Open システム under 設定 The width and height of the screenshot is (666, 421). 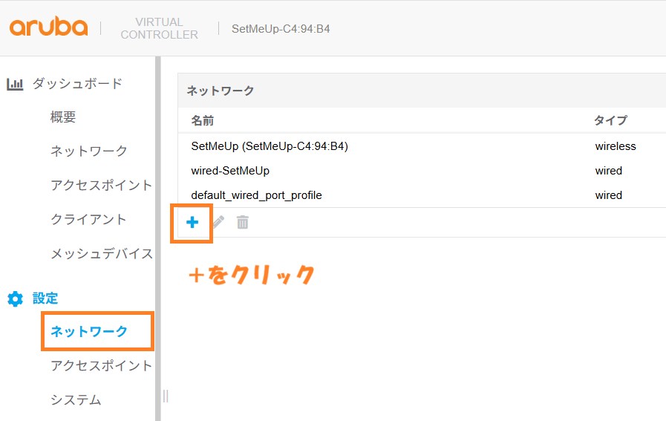click(76, 399)
